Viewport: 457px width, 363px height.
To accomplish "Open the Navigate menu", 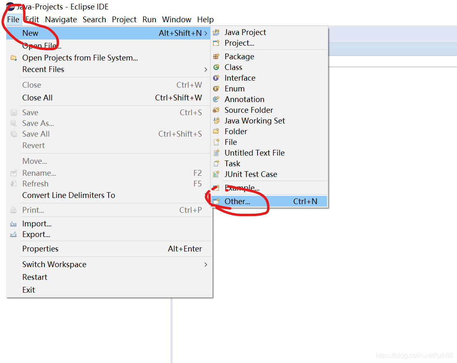I will pos(61,19).
